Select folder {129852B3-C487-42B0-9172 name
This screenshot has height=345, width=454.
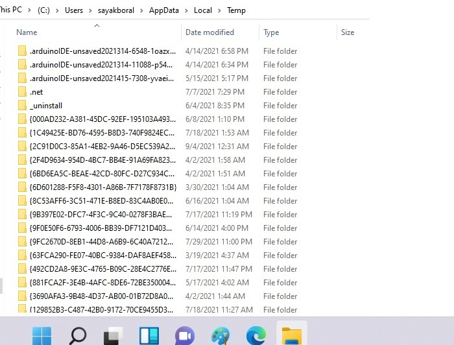pos(101,310)
